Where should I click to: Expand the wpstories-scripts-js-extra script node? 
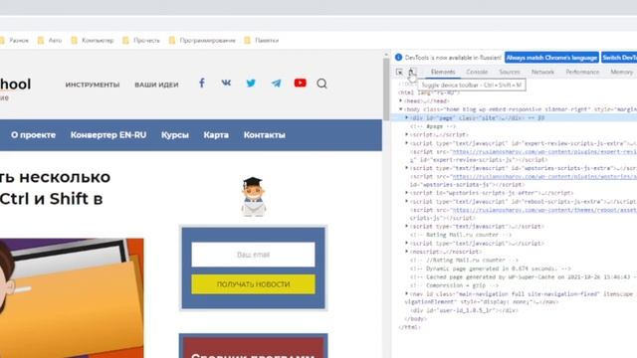(407, 168)
